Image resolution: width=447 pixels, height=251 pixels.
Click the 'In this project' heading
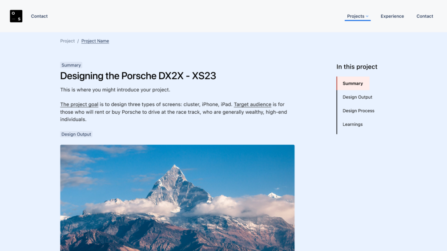[357, 67]
